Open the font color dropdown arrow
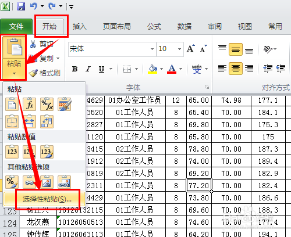291x237 pixels. click(181, 69)
